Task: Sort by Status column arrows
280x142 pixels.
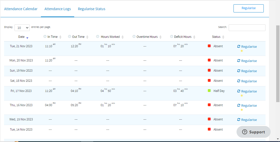Action: 223,37
